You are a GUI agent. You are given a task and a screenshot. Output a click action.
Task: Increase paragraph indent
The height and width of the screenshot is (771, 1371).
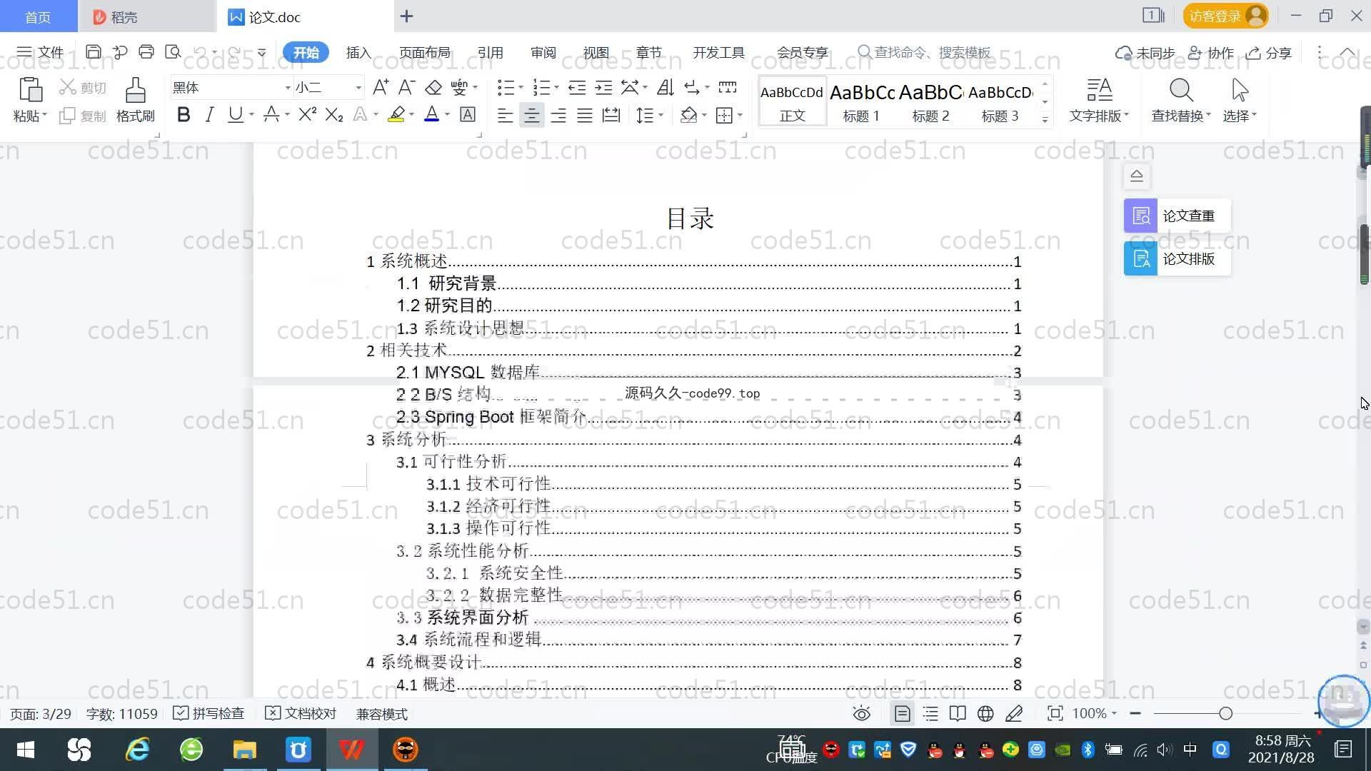(603, 88)
